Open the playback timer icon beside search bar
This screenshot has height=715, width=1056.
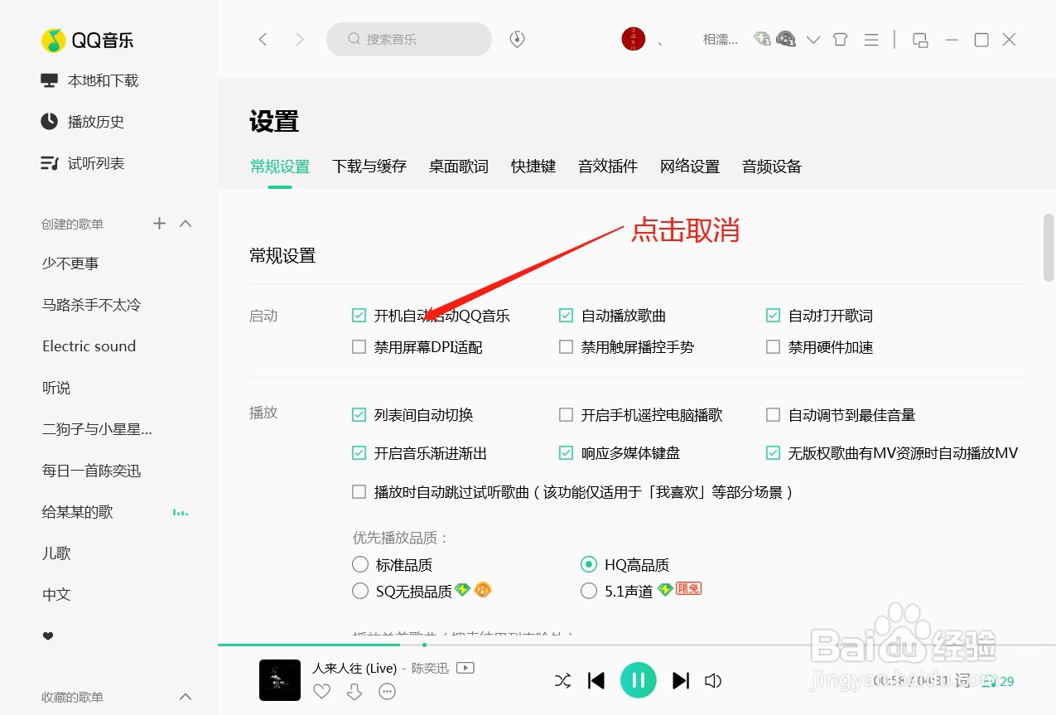coord(517,39)
